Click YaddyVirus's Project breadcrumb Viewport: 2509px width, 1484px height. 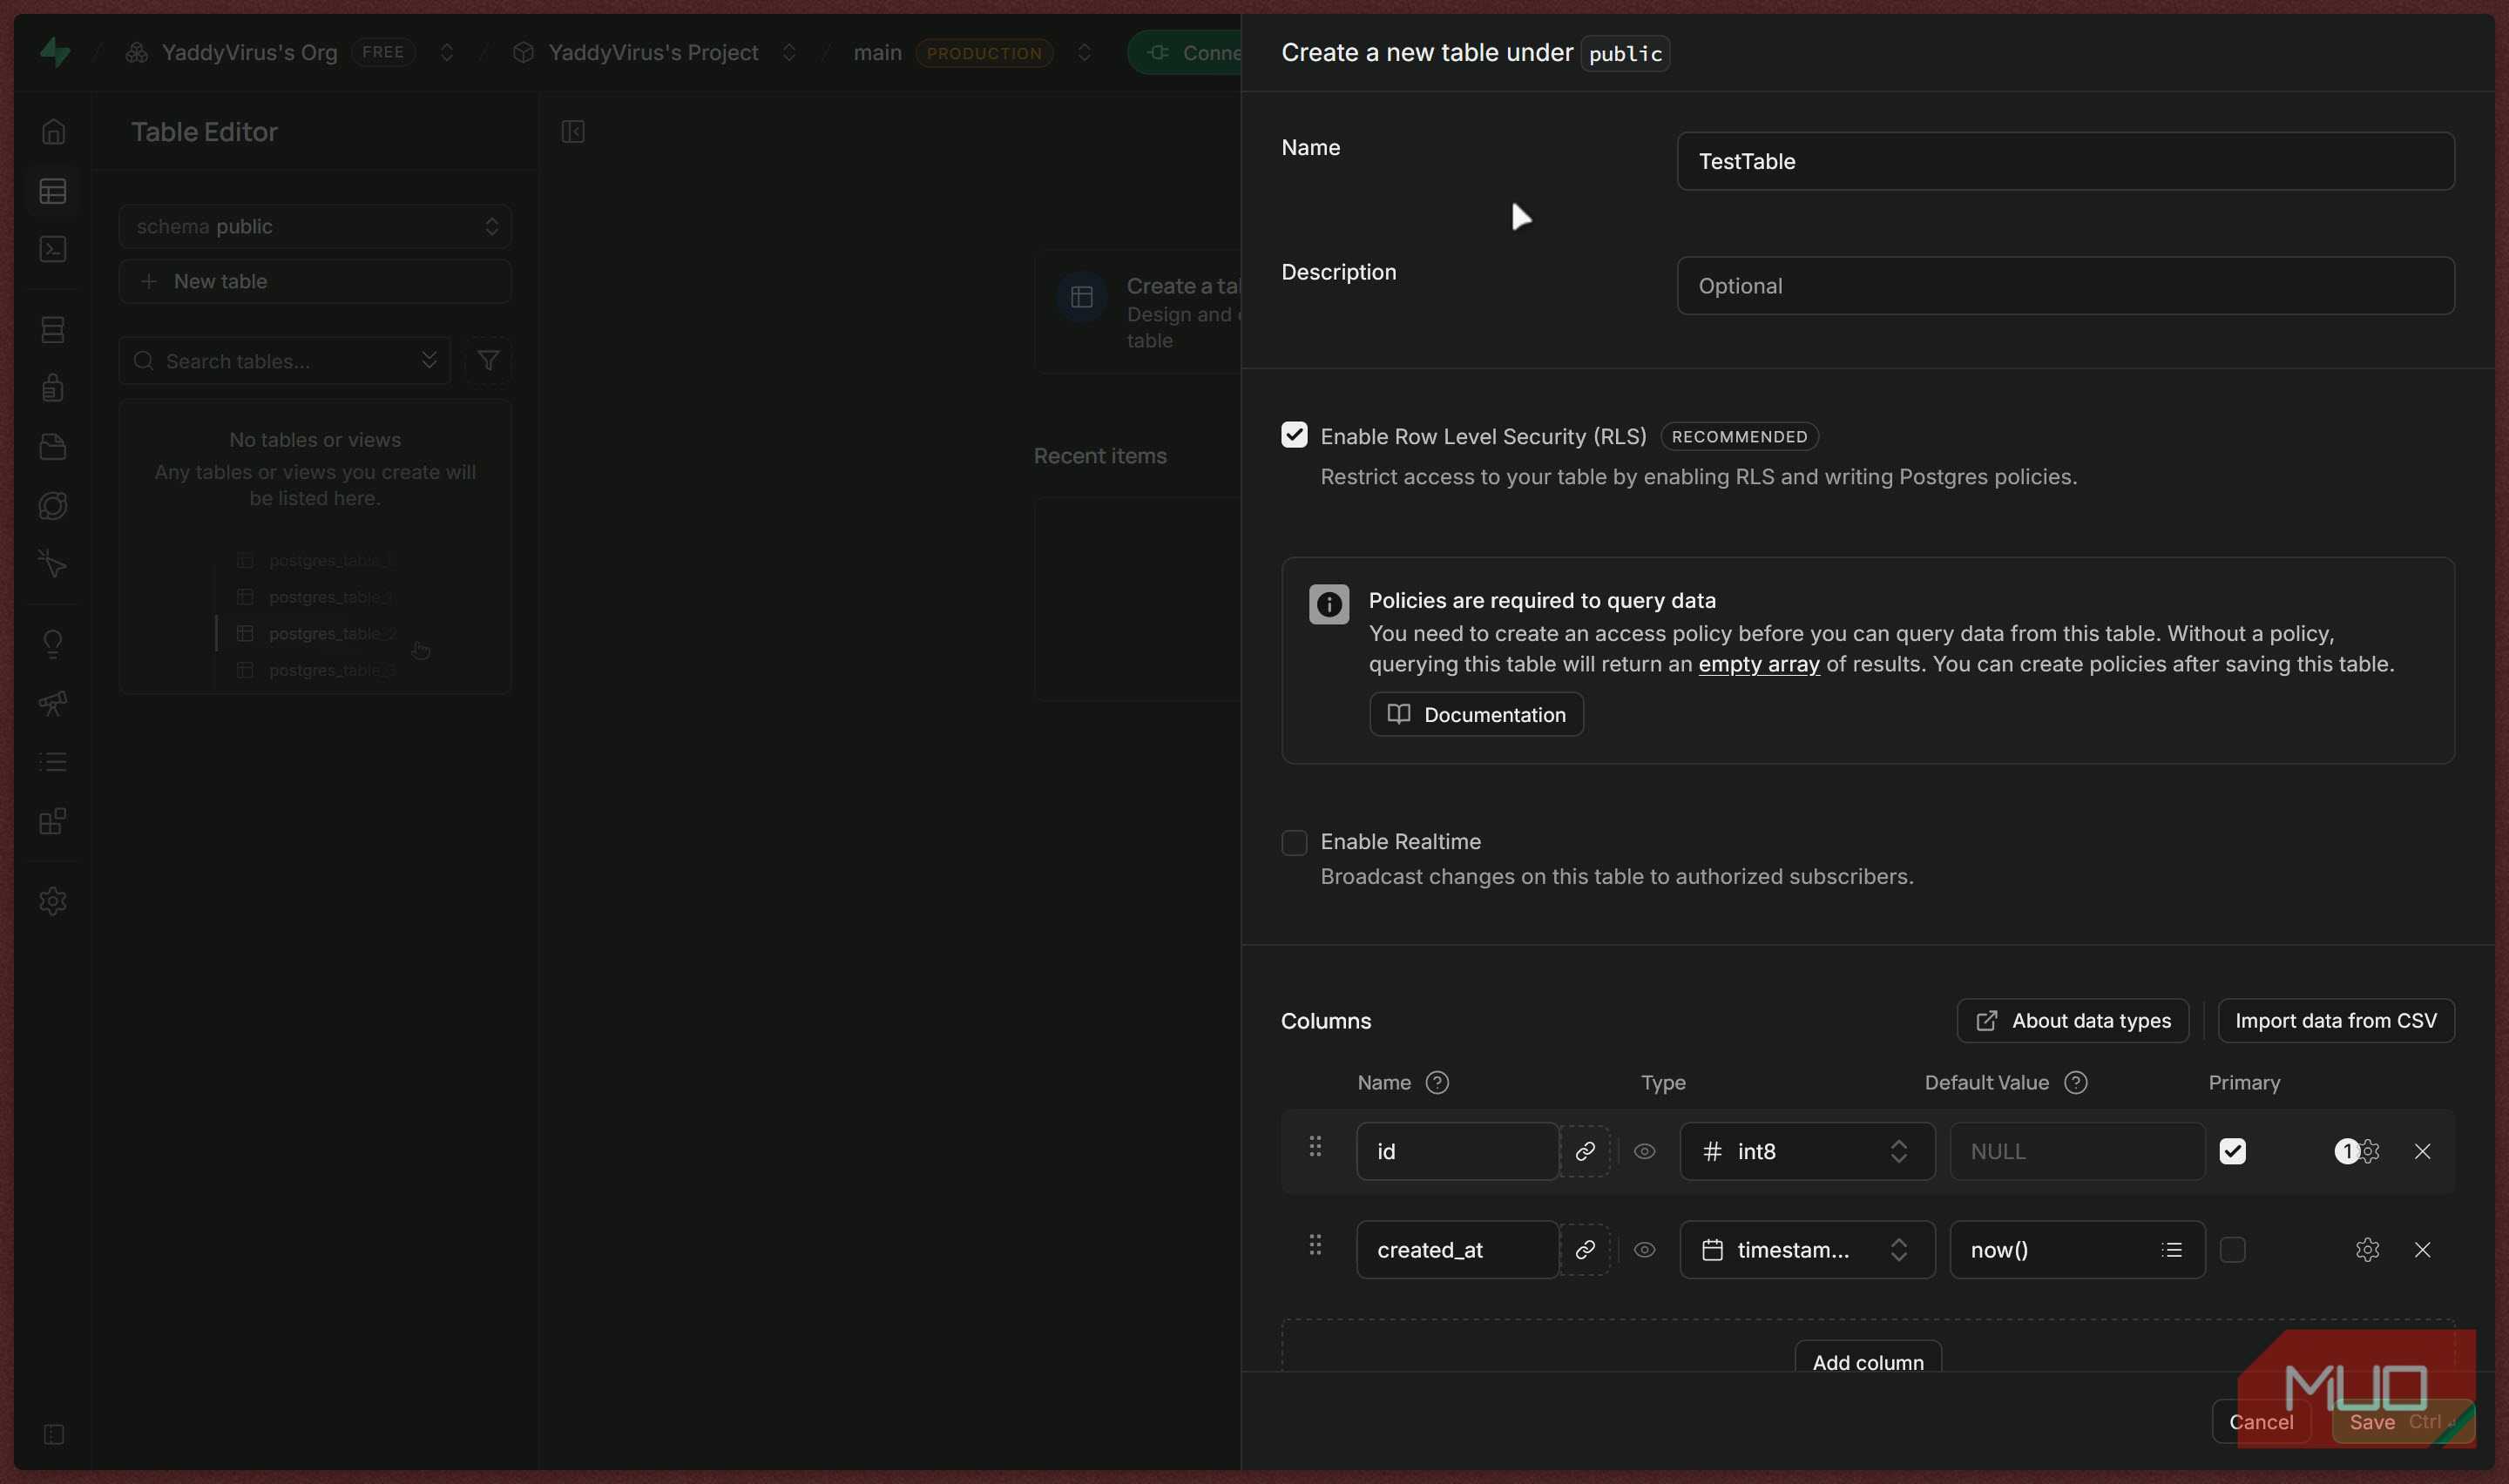pyautogui.click(x=653, y=52)
